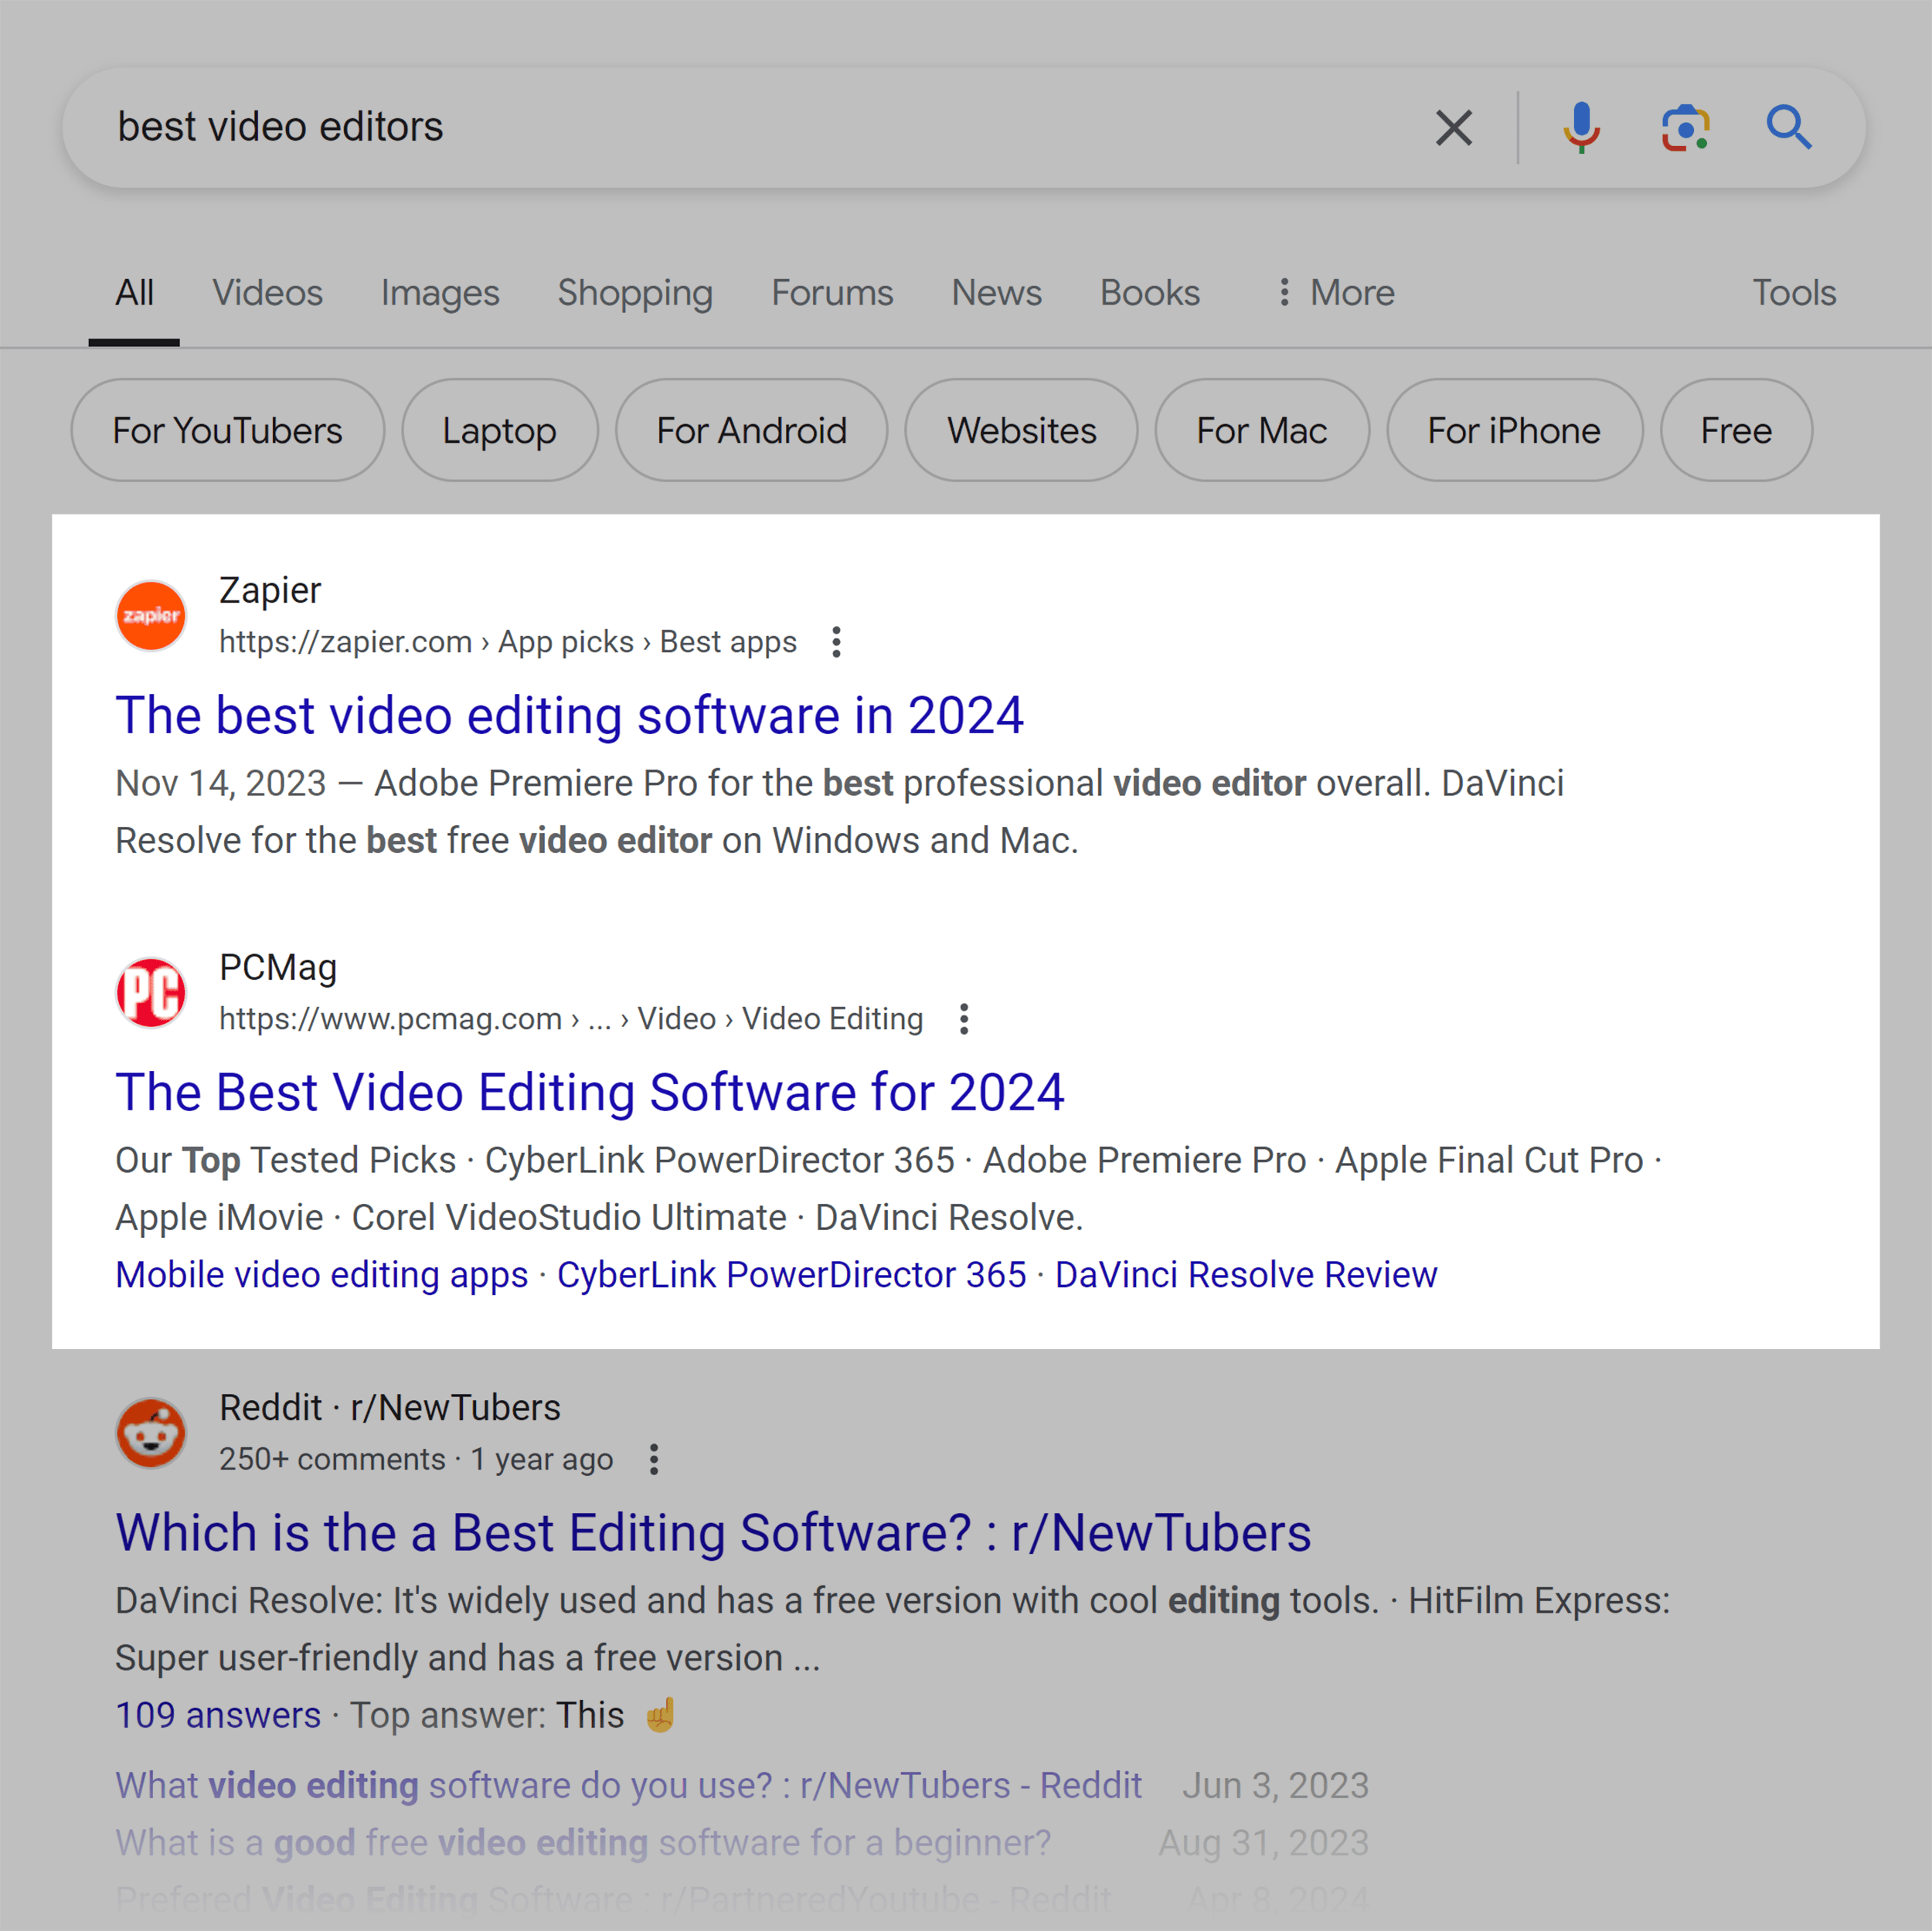Click the 'Jun 3, 2023' date text

1275,1785
